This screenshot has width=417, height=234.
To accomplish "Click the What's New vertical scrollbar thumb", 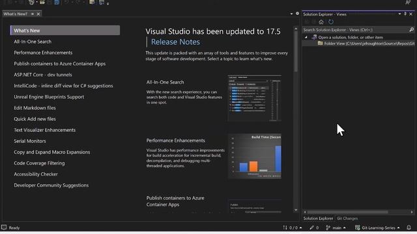I will pos(296,52).
